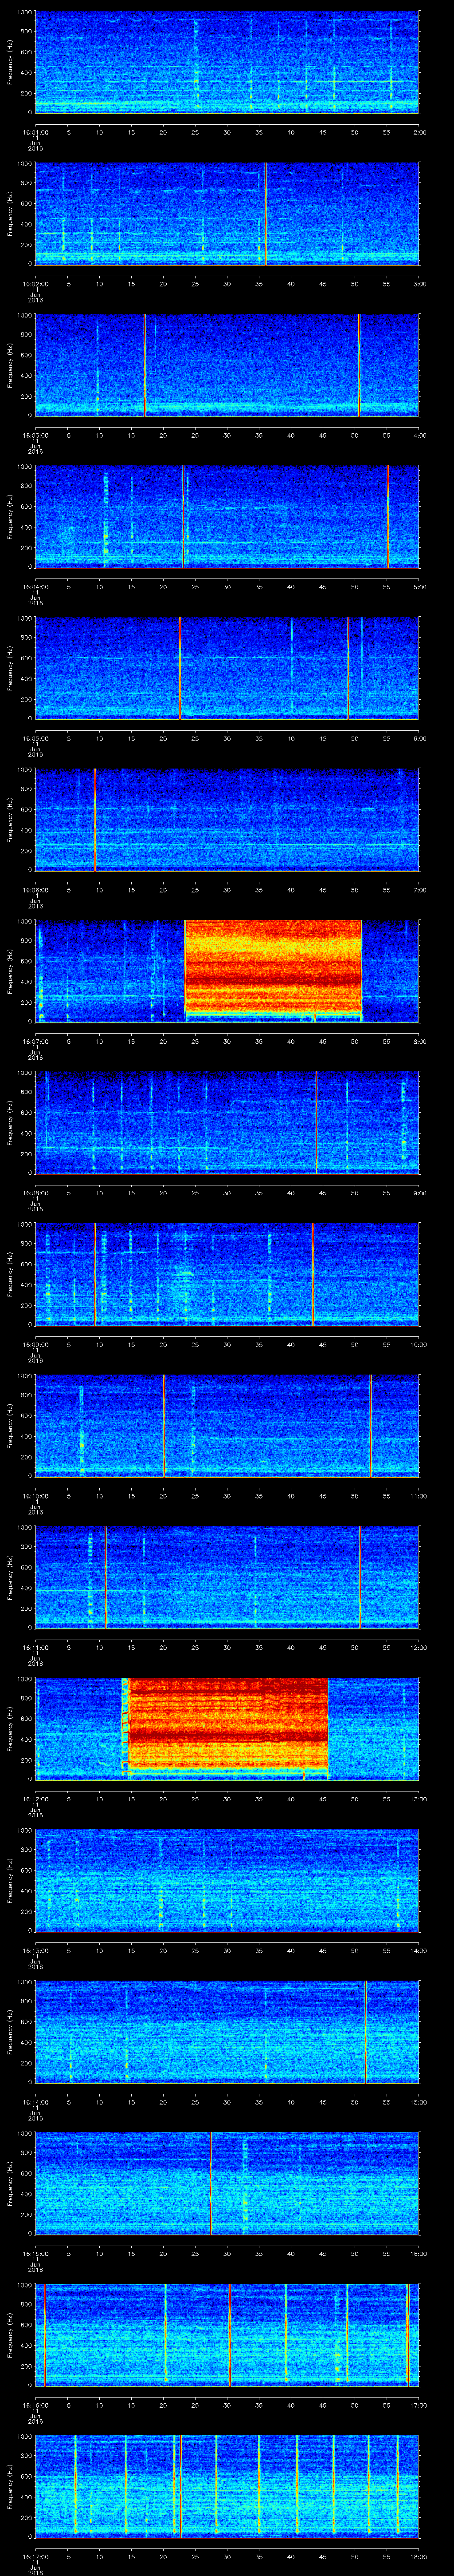Click the "16:05:00" start time label
The image size is (454, 2576).
[x=35, y=738]
